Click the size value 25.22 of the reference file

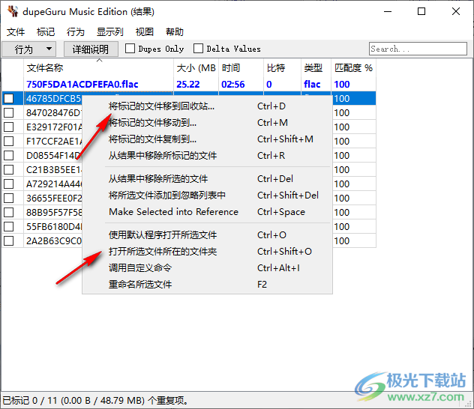tap(188, 84)
